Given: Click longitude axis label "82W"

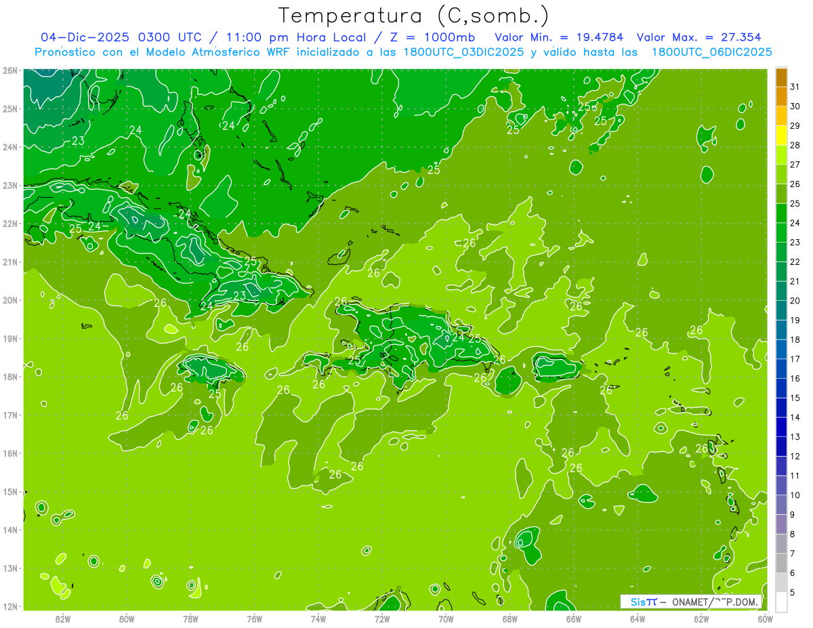Looking at the screenshot, I should pyautogui.click(x=63, y=619).
